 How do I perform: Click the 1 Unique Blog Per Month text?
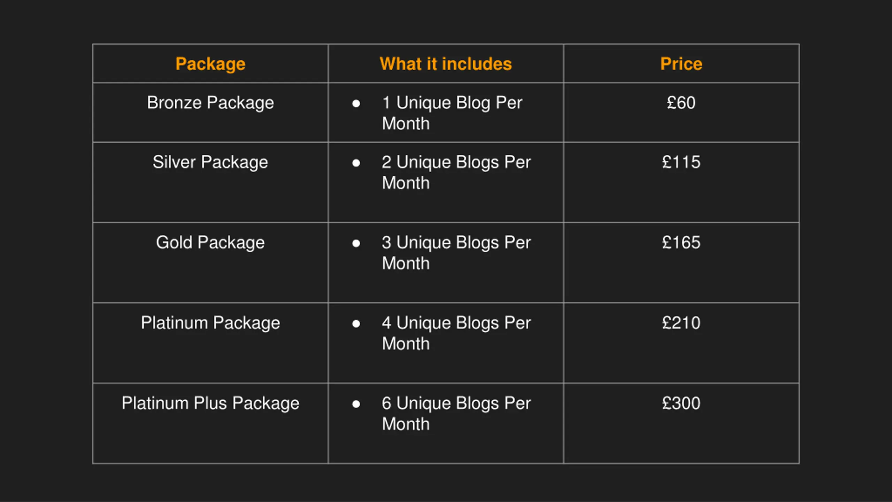pyautogui.click(x=452, y=113)
